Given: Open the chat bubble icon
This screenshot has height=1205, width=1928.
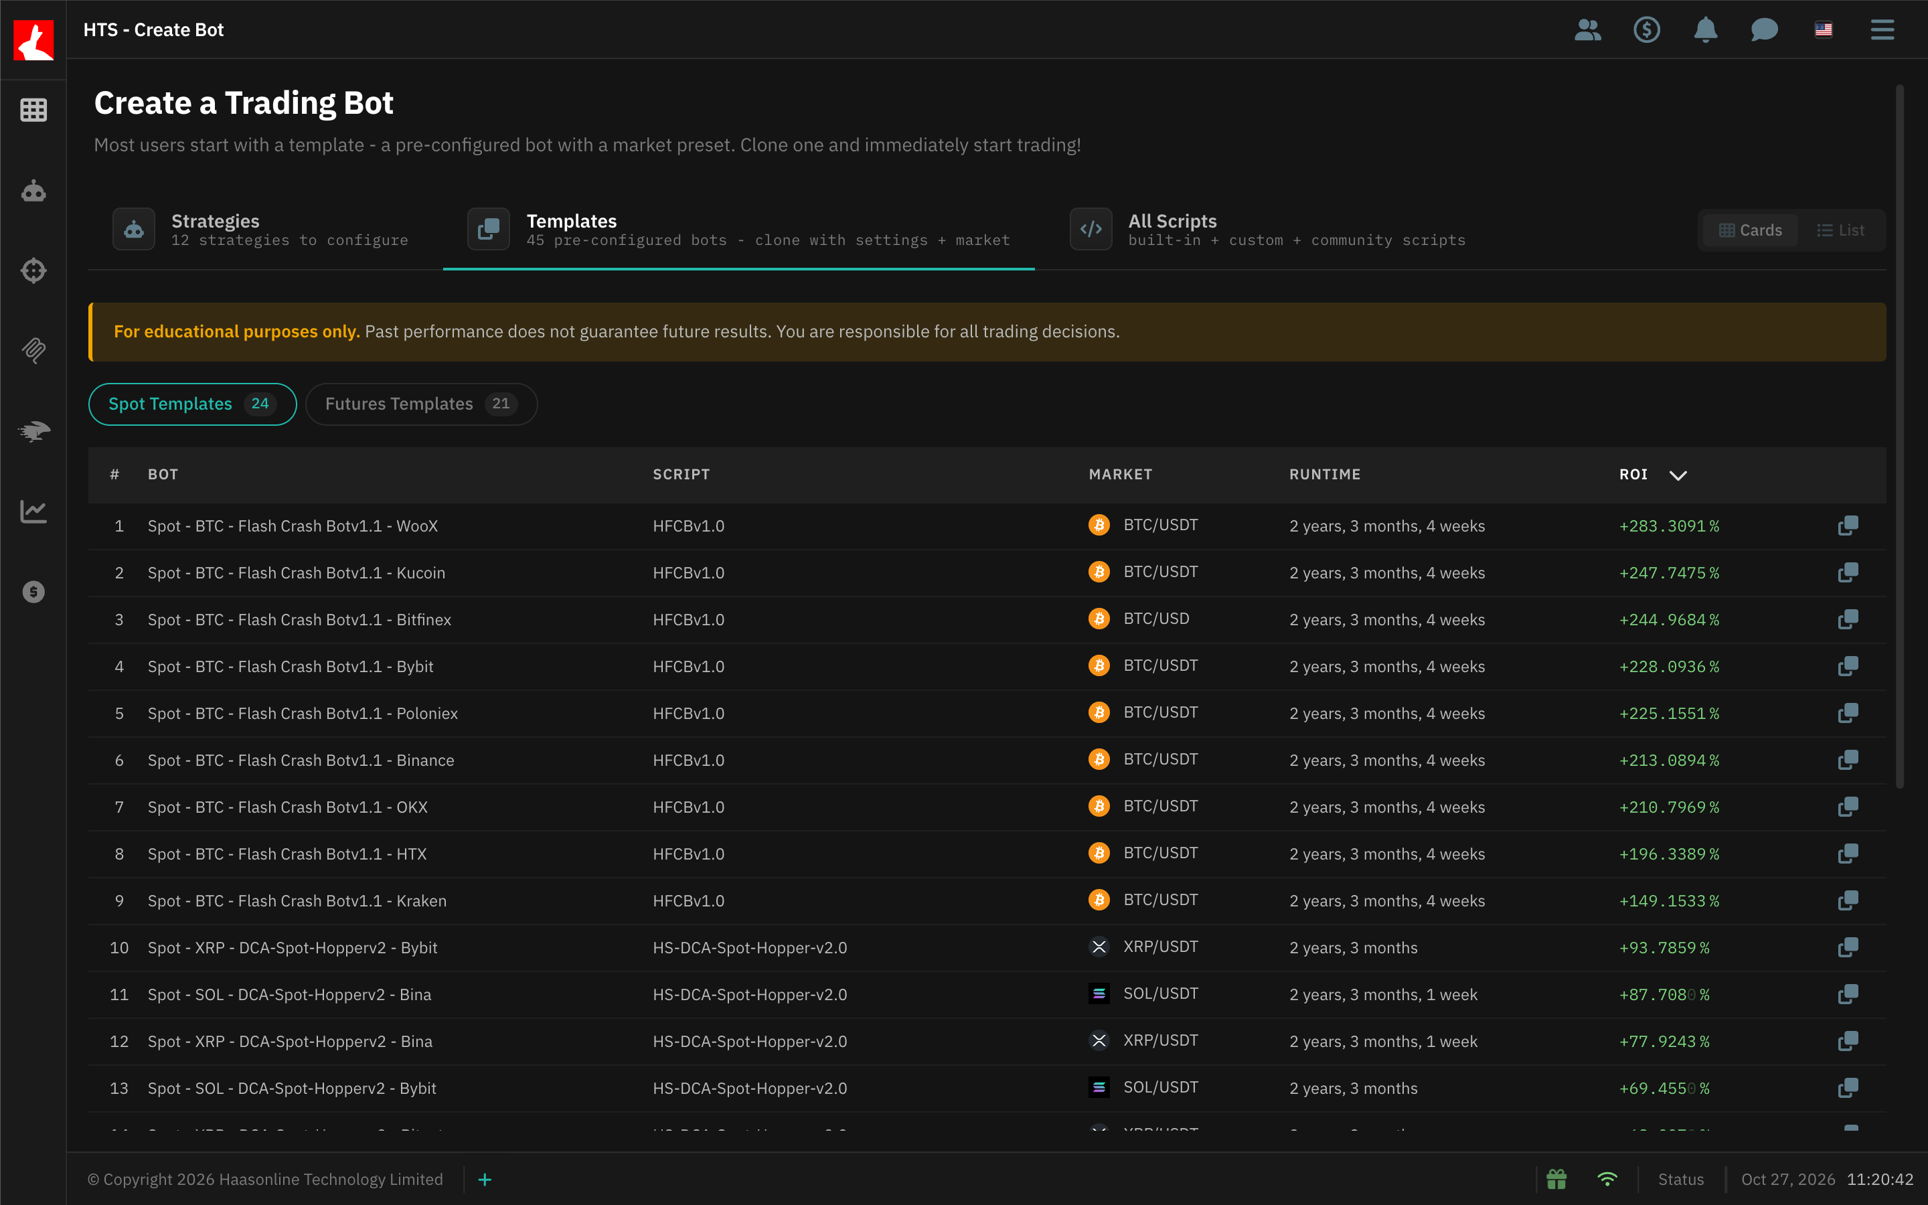Looking at the screenshot, I should tap(1765, 30).
